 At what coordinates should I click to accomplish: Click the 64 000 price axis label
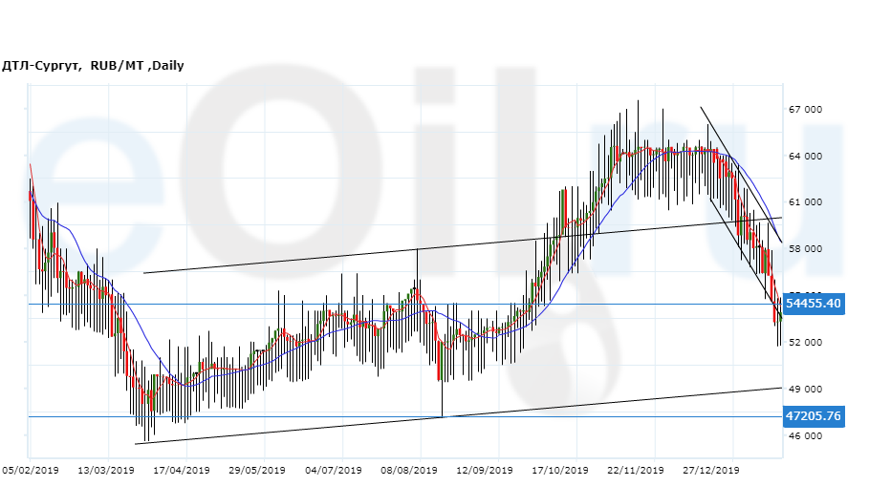[x=806, y=157]
